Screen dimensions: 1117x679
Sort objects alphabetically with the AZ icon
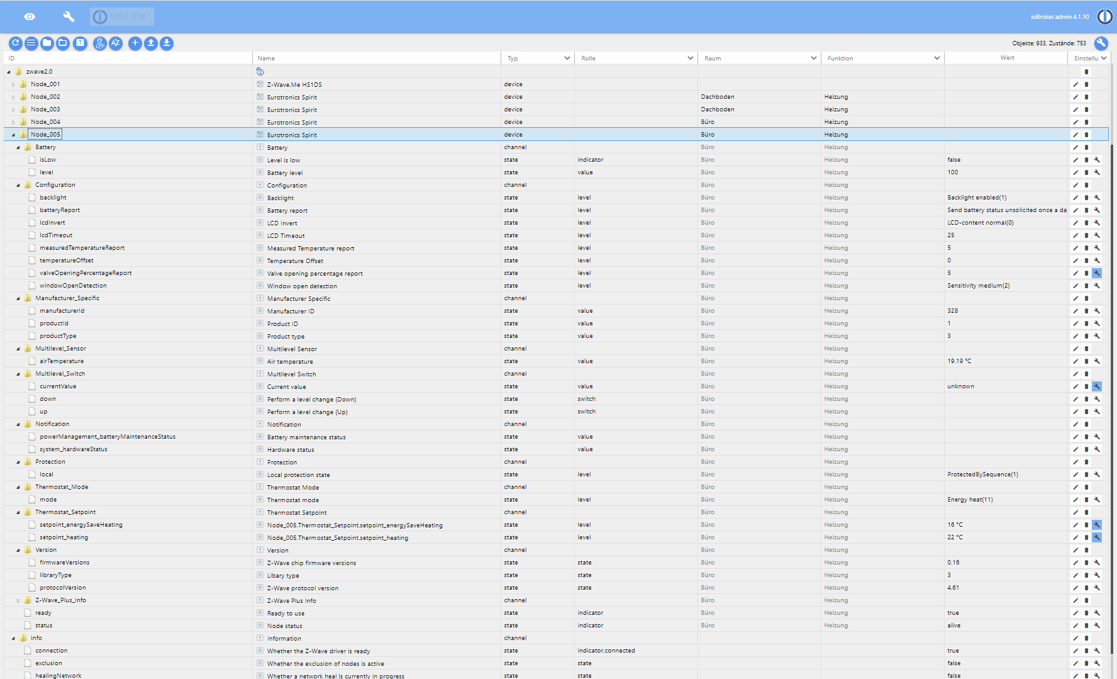coord(116,43)
